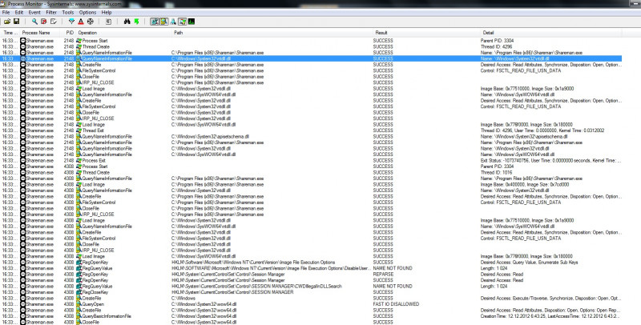Click the QueryBasicInformationFile operation cell
This screenshot has height=325, width=641.
click(x=107, y=316)
